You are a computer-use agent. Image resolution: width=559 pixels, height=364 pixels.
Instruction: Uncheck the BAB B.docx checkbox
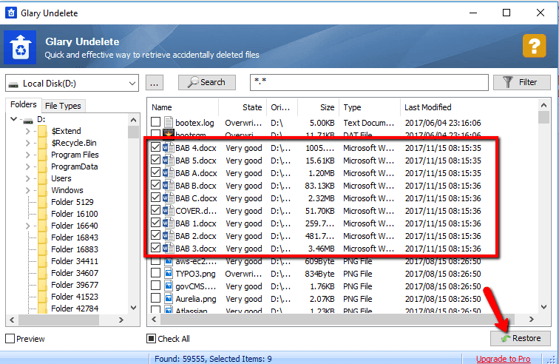(155, 185)
